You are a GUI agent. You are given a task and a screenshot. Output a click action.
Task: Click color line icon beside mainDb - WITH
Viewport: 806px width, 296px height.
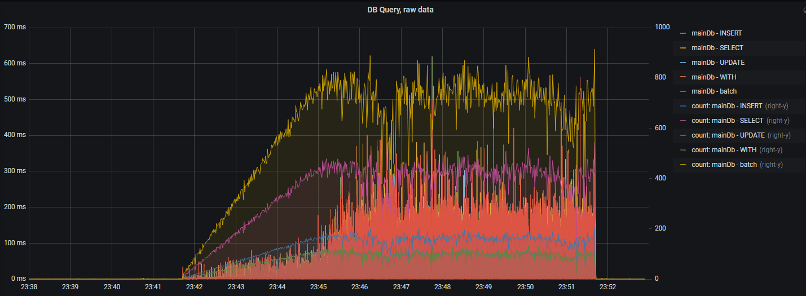pyautogui.click(x=683, y=77)
